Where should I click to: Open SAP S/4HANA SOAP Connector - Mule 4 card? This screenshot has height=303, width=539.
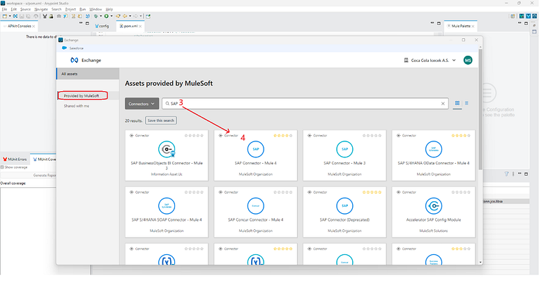[x=167, y=212]
